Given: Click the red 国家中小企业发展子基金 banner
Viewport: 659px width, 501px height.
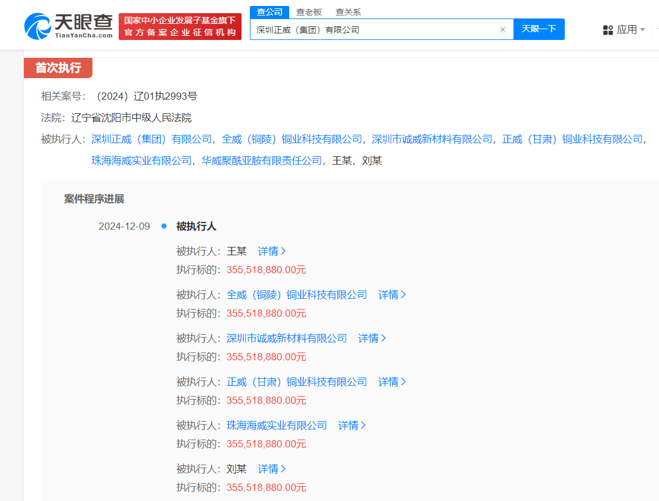Looking at the screenshot, I should pyautogui.click(x=180, y=26).
